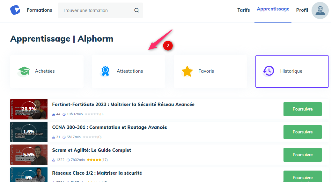
Task: Click Poursuivre for CCNA 200-301
Action: point(303,132)
